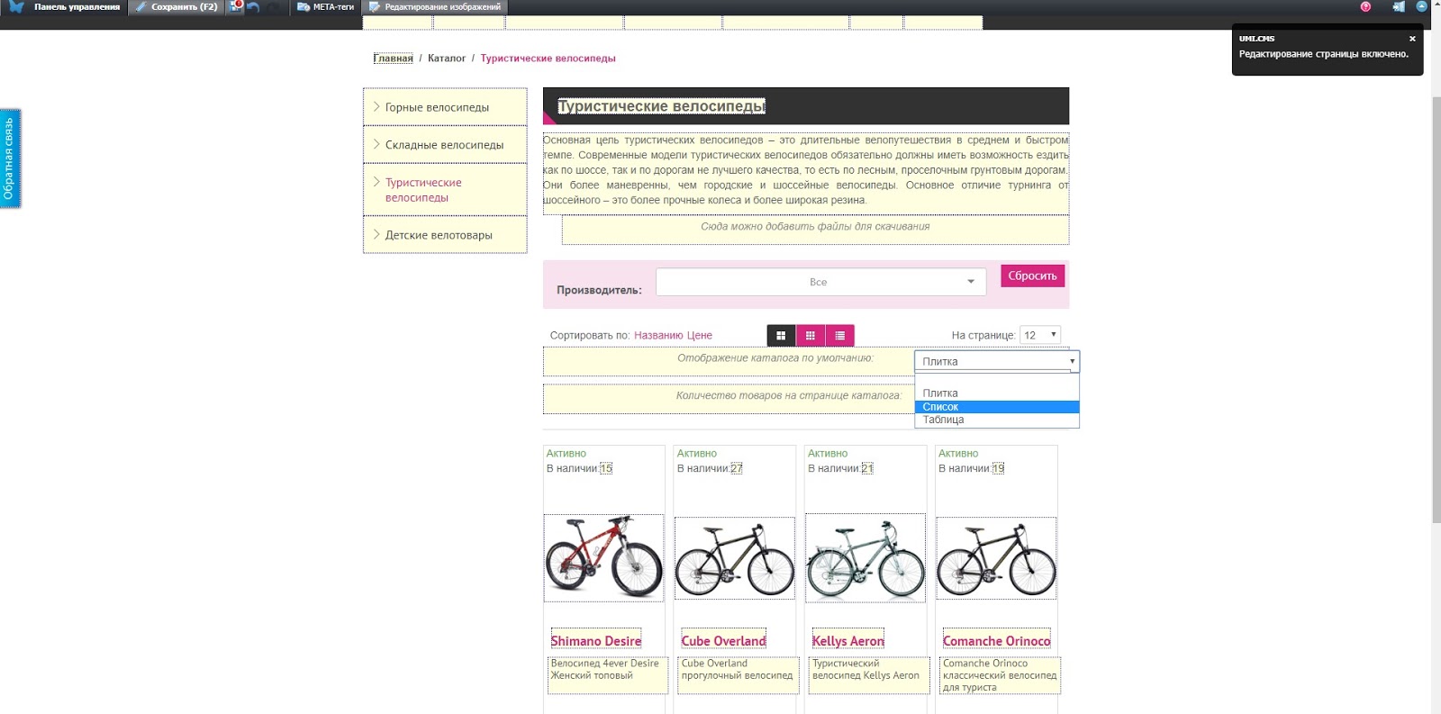
Task: Open the pink help question icon
Action: click(x=1365, y=6)
